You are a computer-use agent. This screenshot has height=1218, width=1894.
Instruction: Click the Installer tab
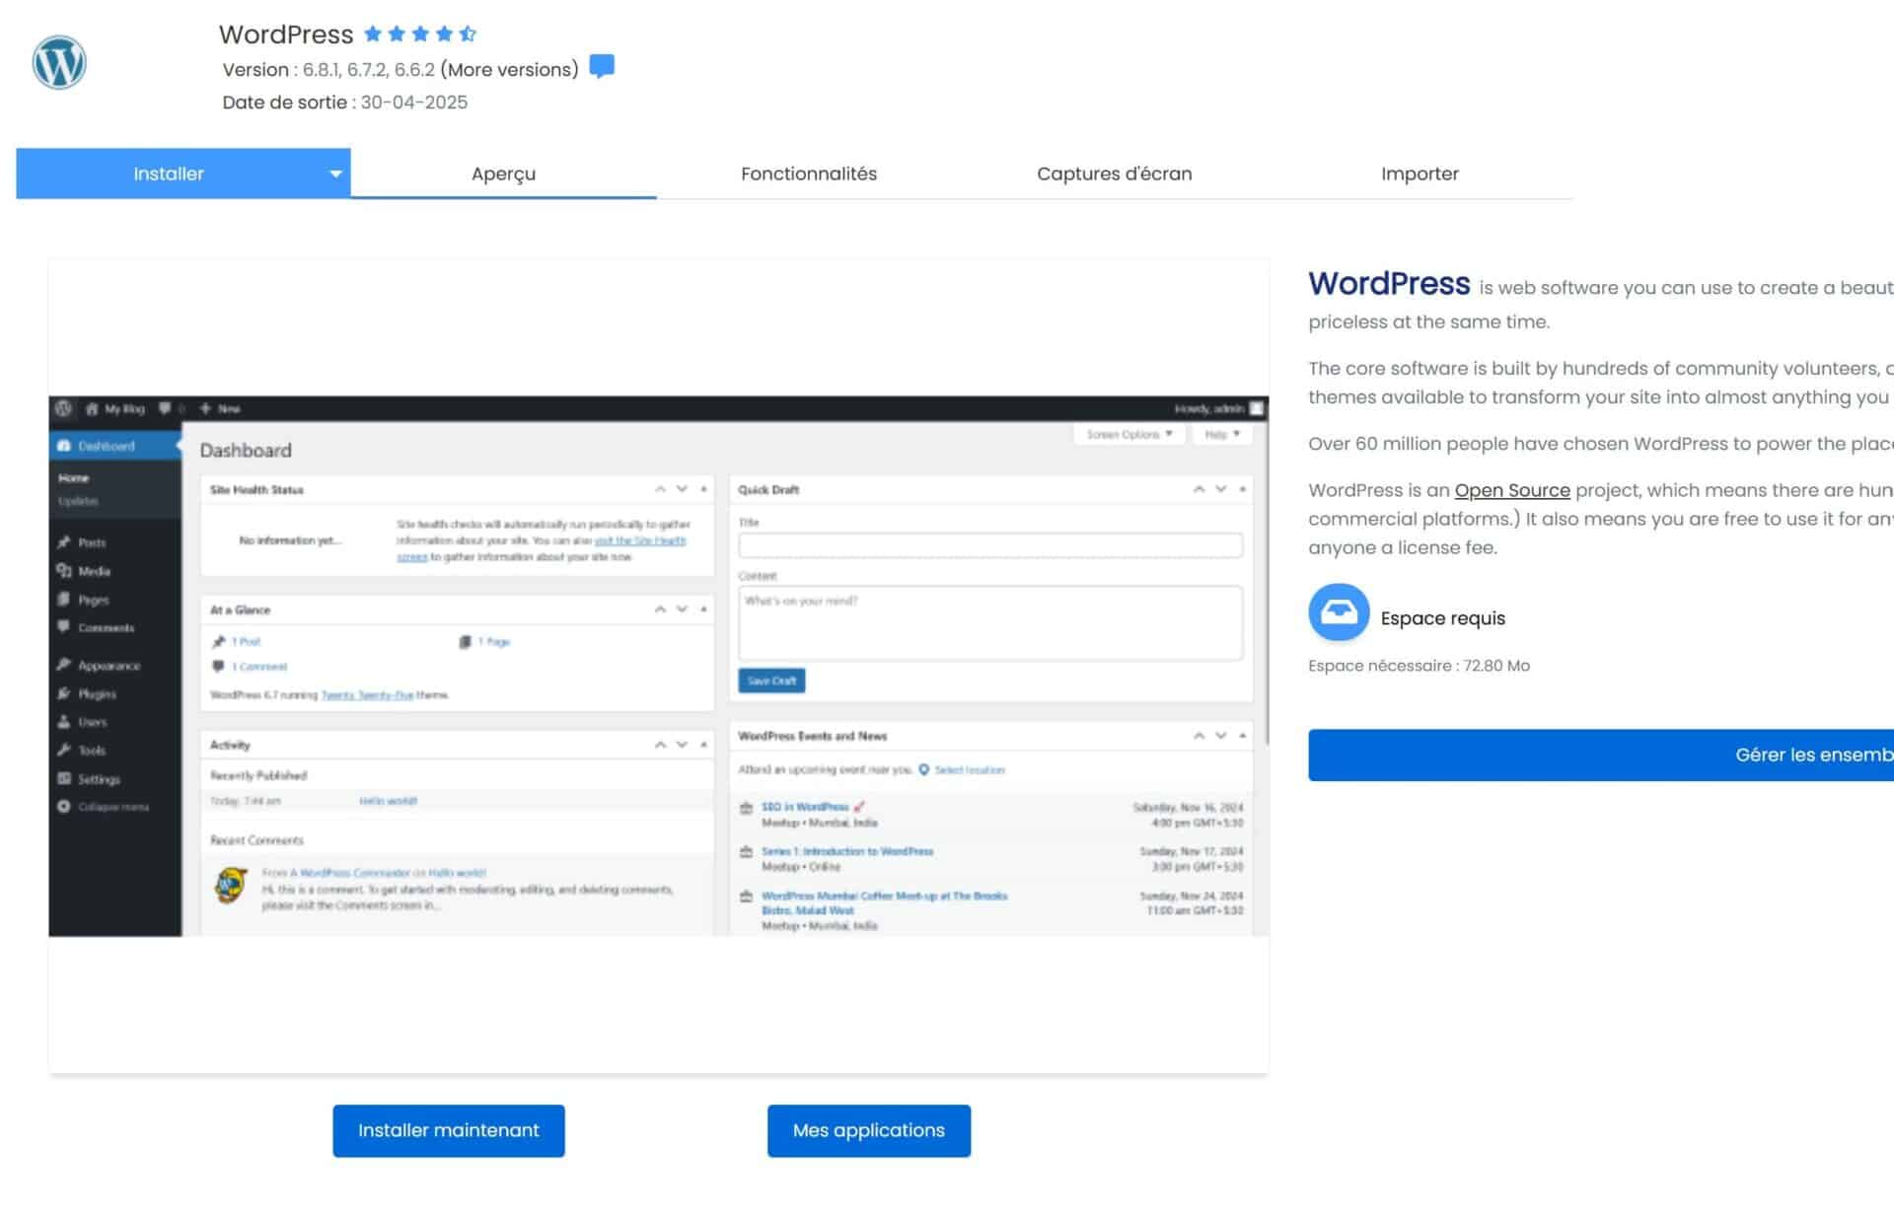click(x=169, y=174)
